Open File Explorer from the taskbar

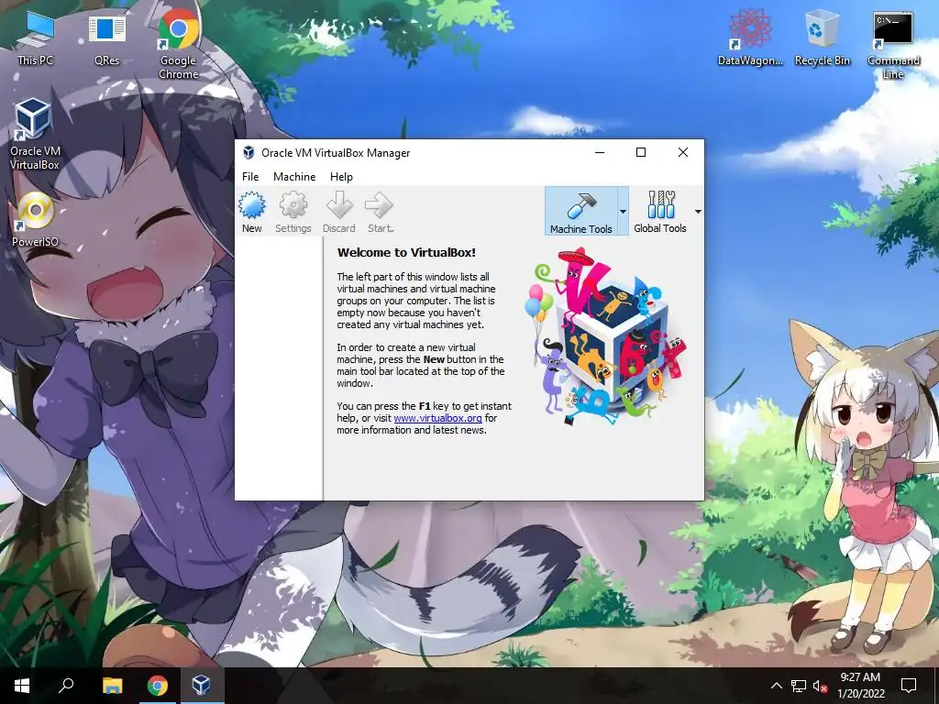point(112,686)
